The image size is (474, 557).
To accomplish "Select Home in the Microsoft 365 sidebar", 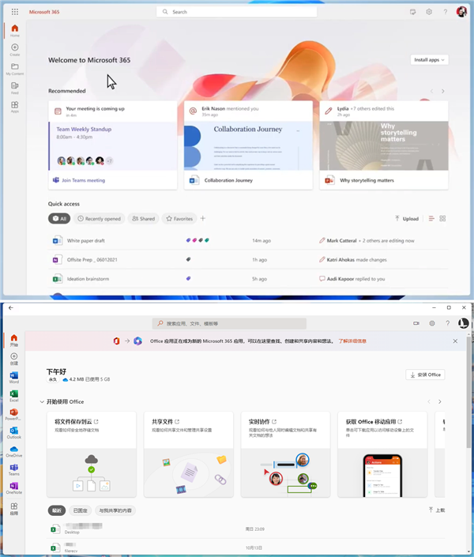I will click(14, 31).
